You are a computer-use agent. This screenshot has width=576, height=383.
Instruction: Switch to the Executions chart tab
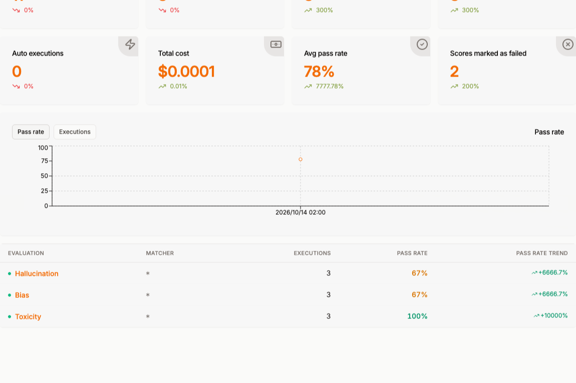75,132
